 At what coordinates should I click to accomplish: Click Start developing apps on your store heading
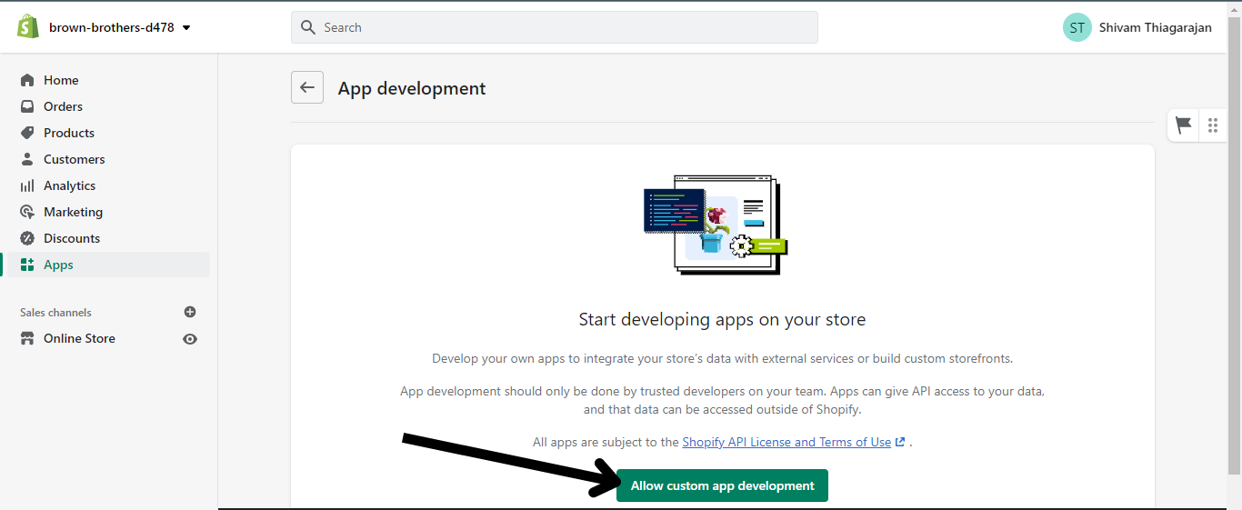[x=722, y=319]
